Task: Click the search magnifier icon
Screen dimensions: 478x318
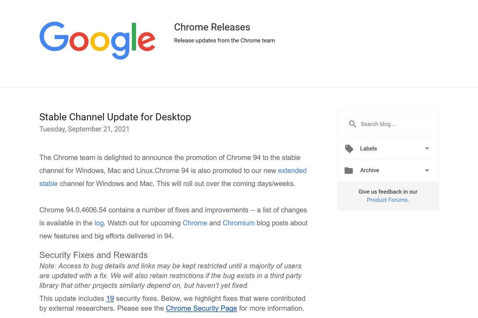Action: click(x=353, y=124)
